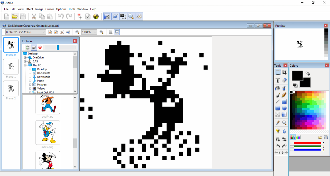Click the foreground color black swatch
This screenshot has height=176, width=330.
297,76
